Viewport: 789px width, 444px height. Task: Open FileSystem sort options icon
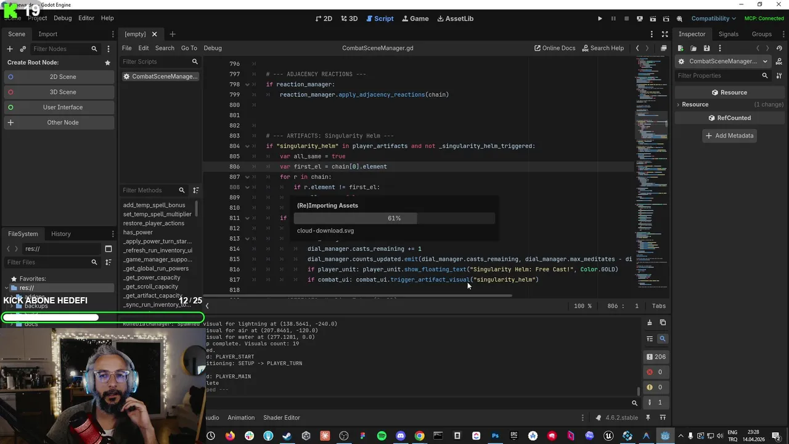pos(108,262)
